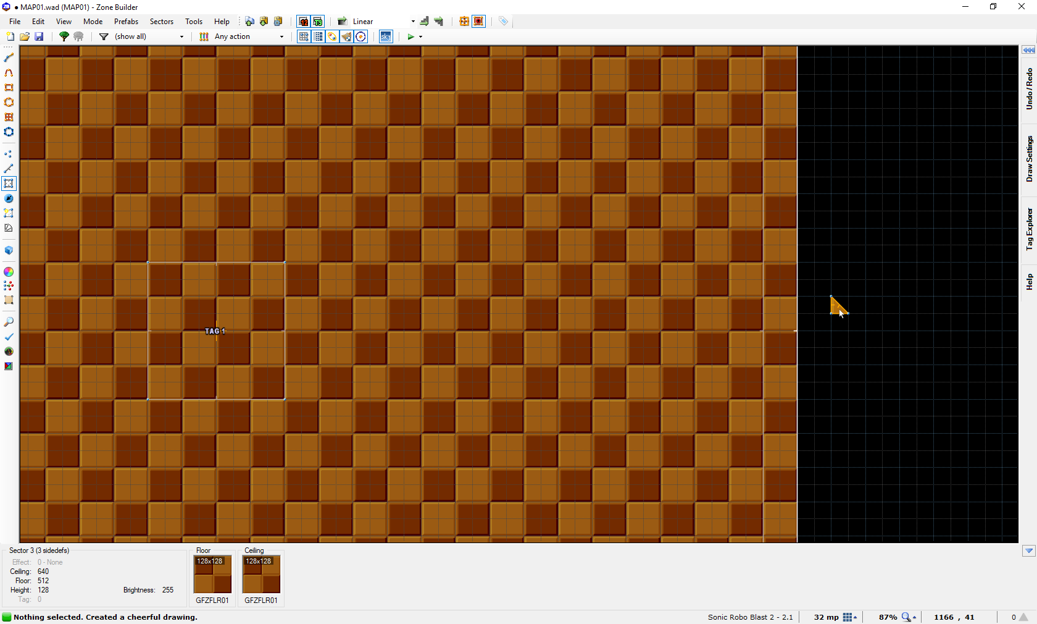1037x624 pixels.
Task: Click the gradient ceilings icon
Action: (439, 21)
